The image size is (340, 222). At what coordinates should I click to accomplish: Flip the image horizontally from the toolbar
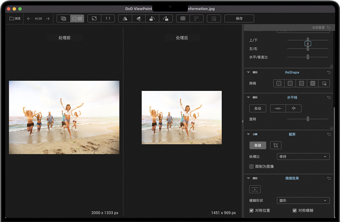[125, 19]
